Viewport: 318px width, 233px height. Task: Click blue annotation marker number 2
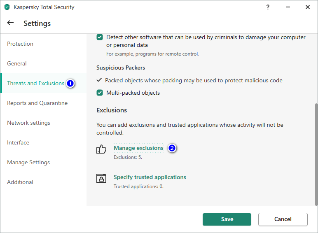pos(173,148)
